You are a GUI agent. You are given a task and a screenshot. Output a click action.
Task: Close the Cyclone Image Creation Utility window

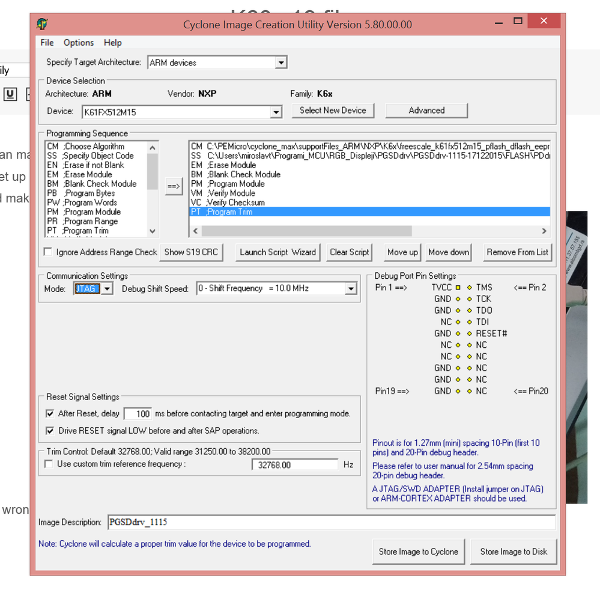[x=544, y=20]
